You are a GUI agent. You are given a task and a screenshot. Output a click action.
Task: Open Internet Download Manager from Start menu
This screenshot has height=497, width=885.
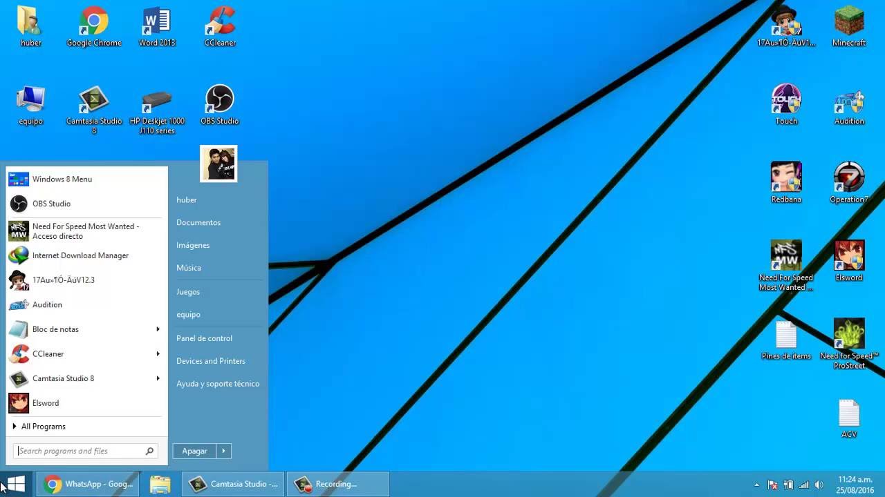coord(86,255)
